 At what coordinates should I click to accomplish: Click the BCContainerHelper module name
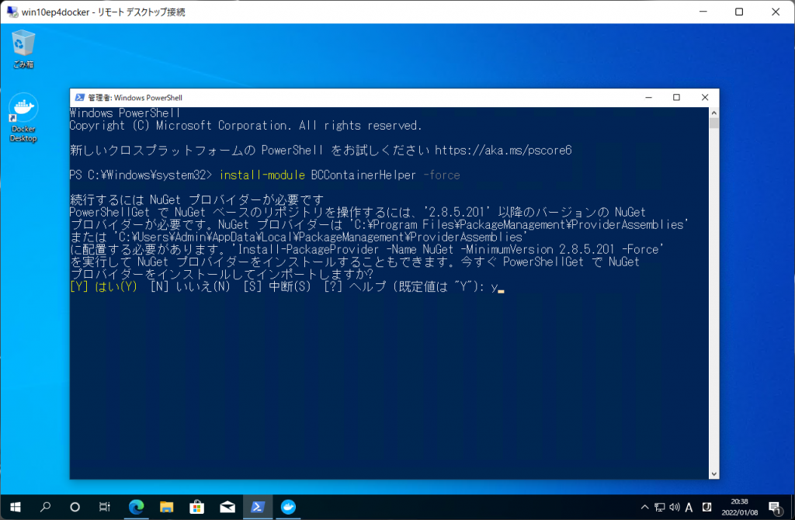click(x=363, y=175)
